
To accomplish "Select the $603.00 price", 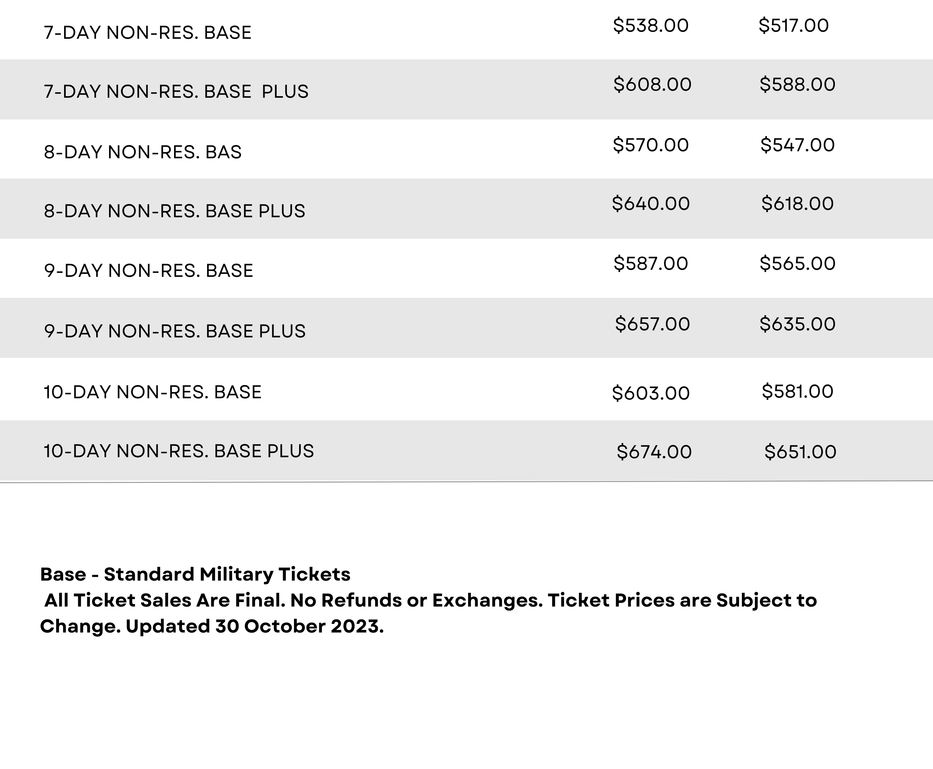I will click(x=651, y=393).
